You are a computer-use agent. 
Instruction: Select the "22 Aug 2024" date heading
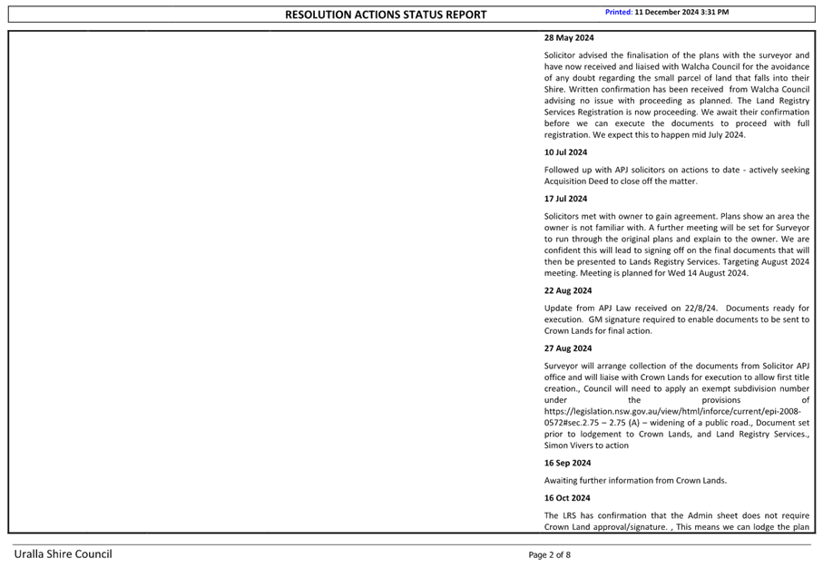pos(568,291)
